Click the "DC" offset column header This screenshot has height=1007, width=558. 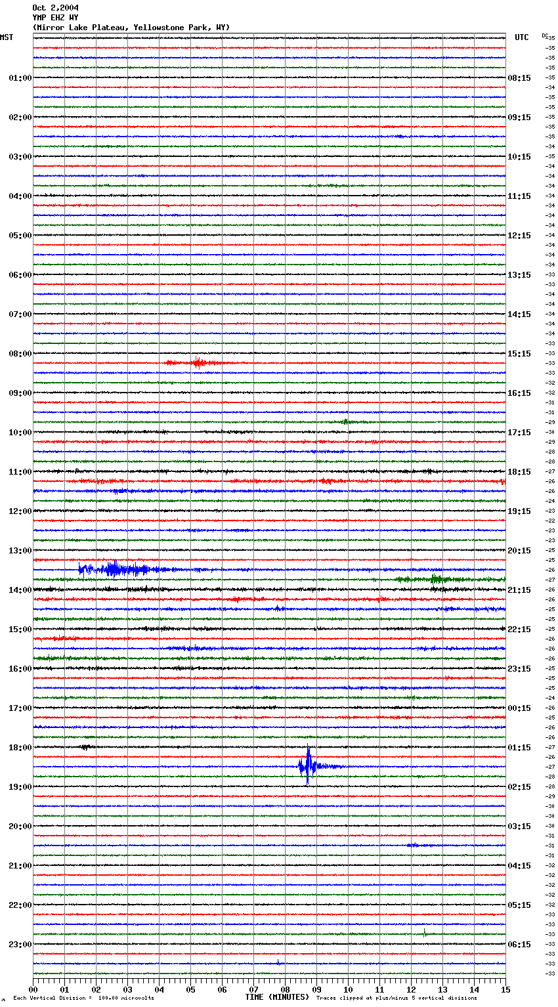click(x=545, y=35)
